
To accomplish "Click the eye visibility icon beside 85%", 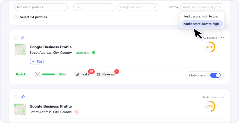I will (37, 74).
